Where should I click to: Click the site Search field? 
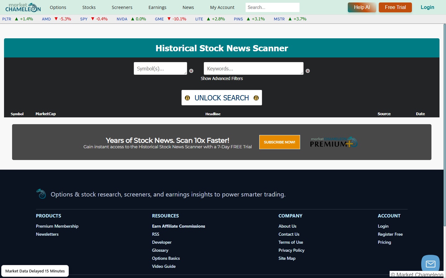[273, 7]
